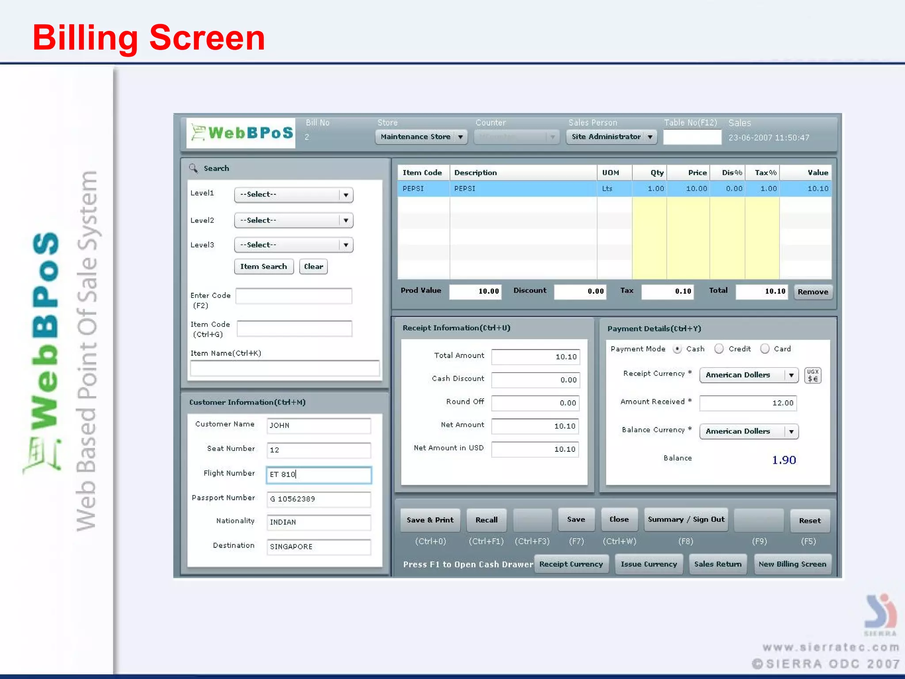The width and height of the screenshot is (905, 679).
Task: Click the Lts UOM cell
Action: (615, 189)
